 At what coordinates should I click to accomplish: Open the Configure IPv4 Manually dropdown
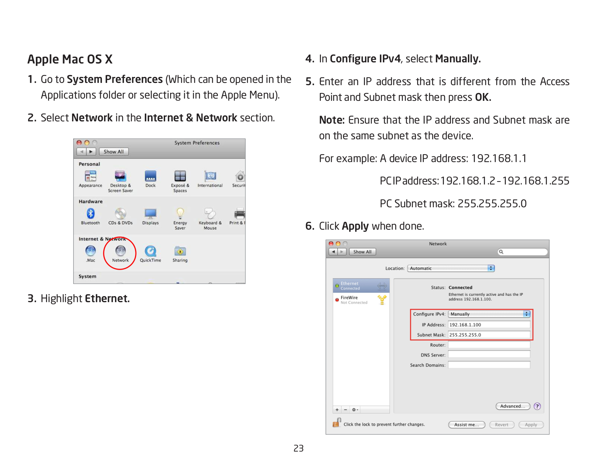click(489, 314)
